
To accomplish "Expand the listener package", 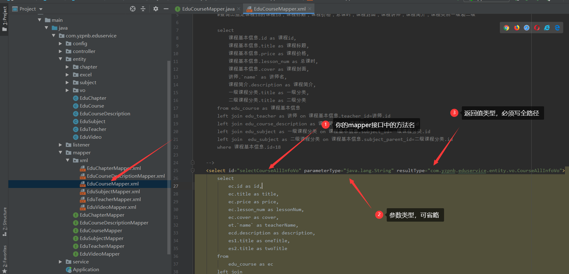I will [60, 145].
